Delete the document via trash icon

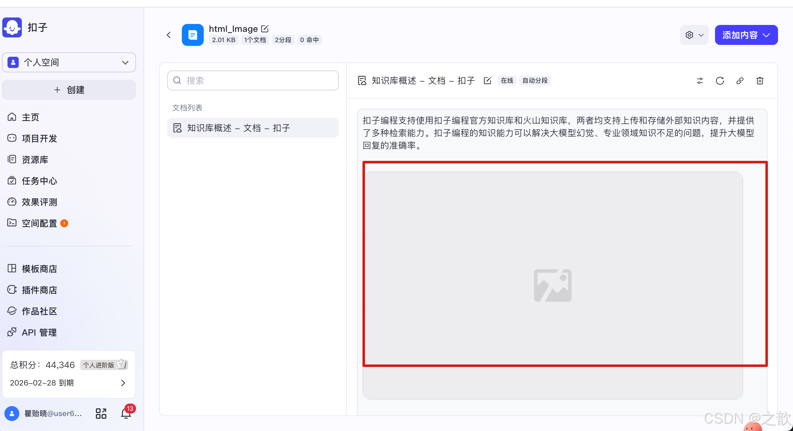point(760,81)
